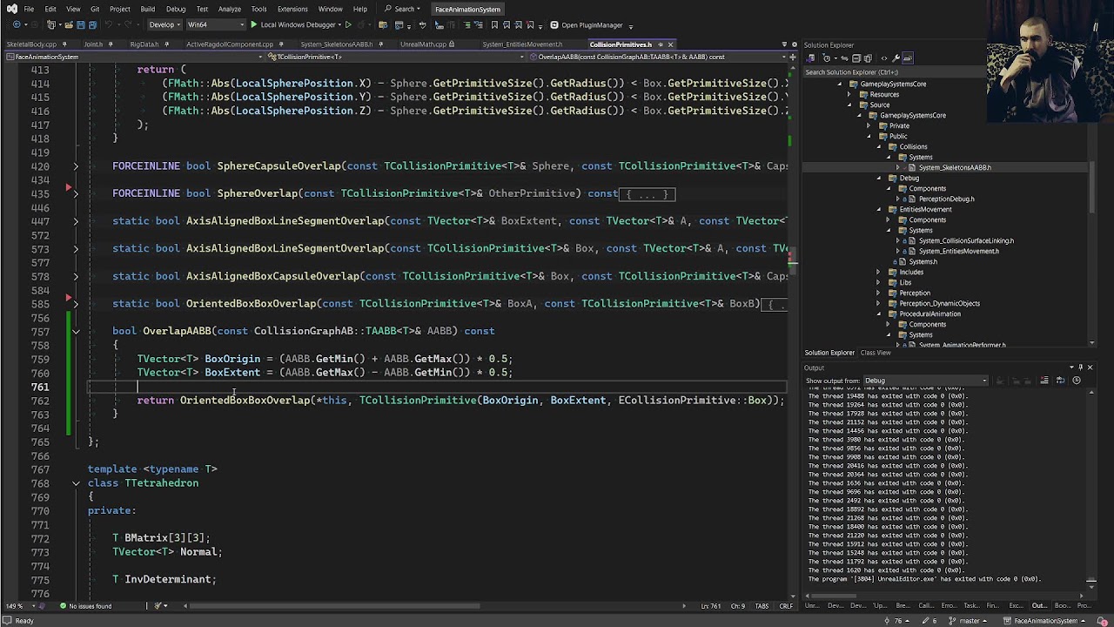This screenshot has width=1114, height=627.
Task: Click the Open File toolbar icon
Action: click(68, 24)
